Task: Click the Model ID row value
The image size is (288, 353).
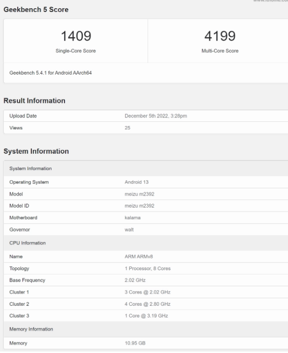Action: (x=139, y=206)
